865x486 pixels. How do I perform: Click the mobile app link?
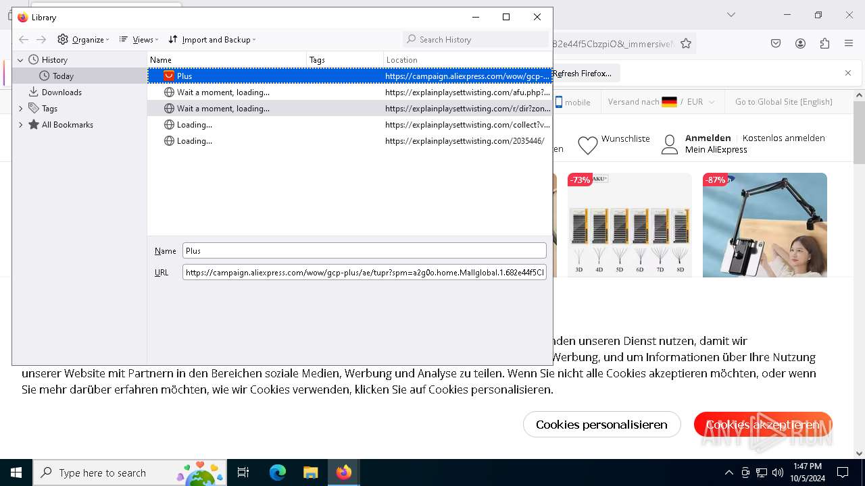pyautogui.click(x=572, y=102)
